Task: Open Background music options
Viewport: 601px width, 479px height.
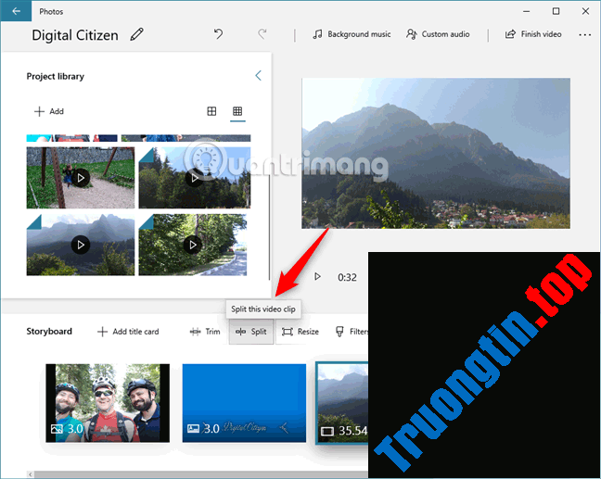Action: [352, 34]
